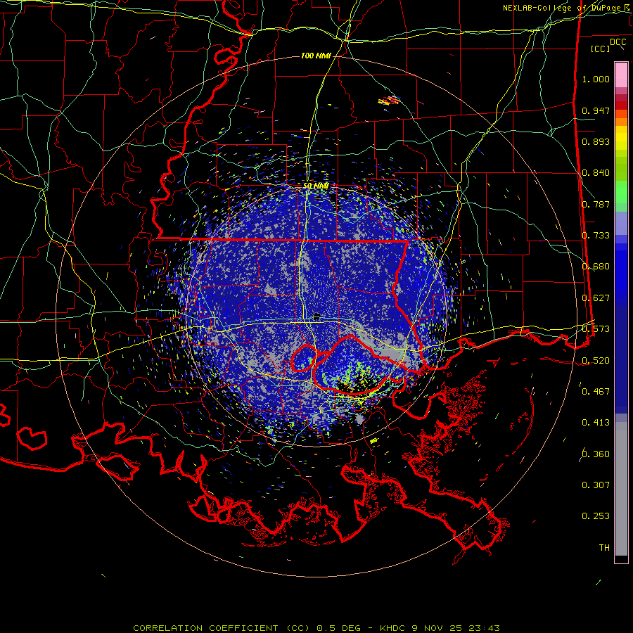Click the 1.000 value on the color scale
The height and width of the screenshot is (633, 633).
click(x=596, y=79)
